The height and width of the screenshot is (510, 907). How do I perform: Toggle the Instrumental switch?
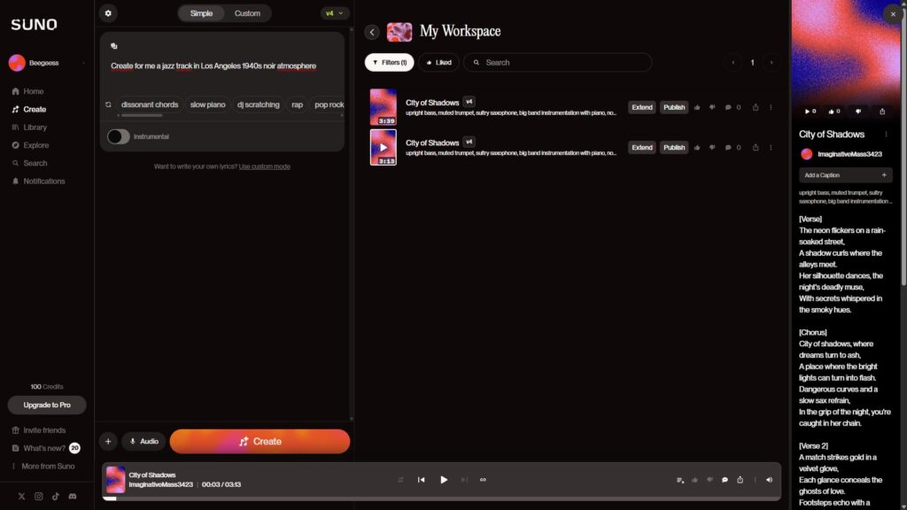point(118,136)
